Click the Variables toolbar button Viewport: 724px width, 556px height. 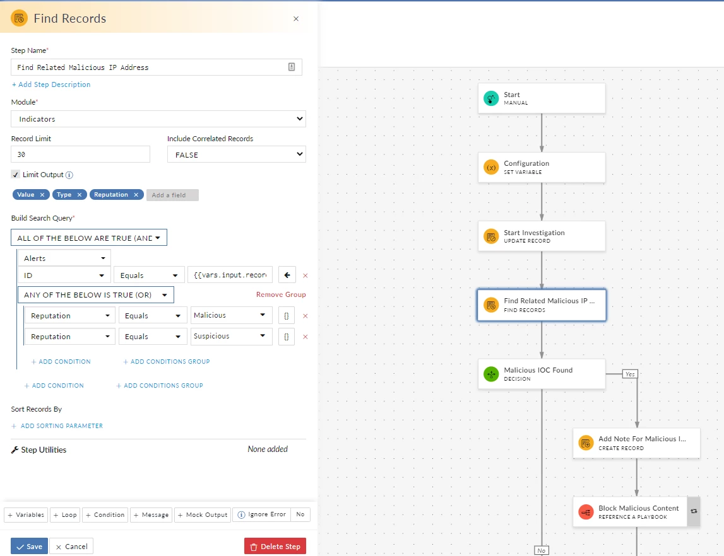26,515
